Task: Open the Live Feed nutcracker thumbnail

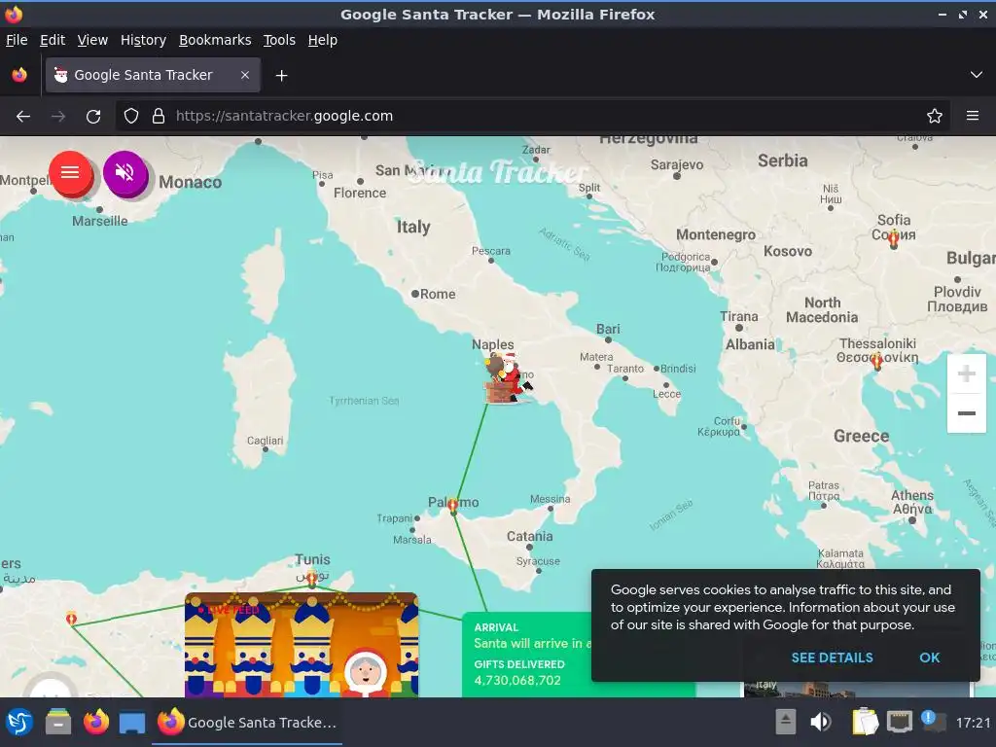Action: 302,645
